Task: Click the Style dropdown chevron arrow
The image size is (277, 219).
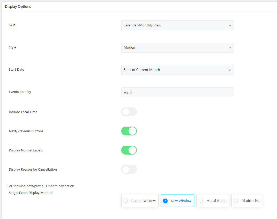Action: [230, 48]
